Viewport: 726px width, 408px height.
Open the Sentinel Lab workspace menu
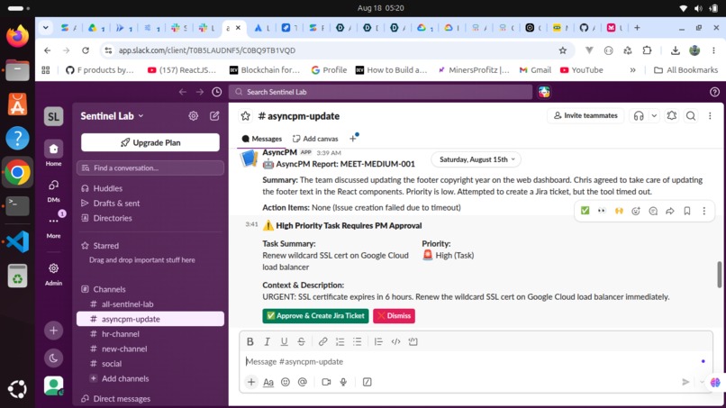point(112,116)
